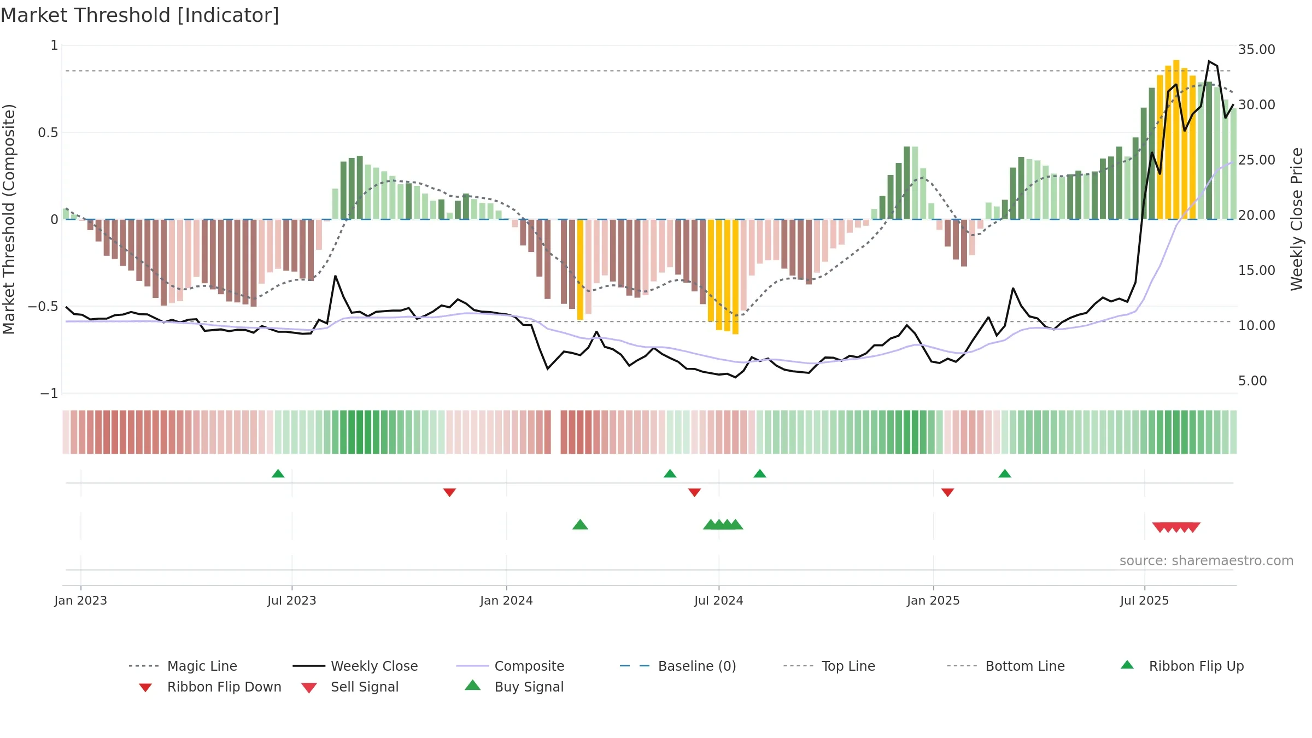The width and height of the screenshot is (1312, 738).
Task: Click the −1 composite axis tick
Action: [49, 394]
